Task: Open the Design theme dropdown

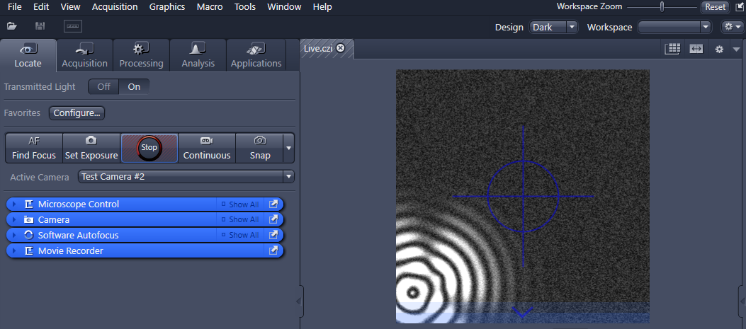Action: pyautogui.click(x=553, y=27)
